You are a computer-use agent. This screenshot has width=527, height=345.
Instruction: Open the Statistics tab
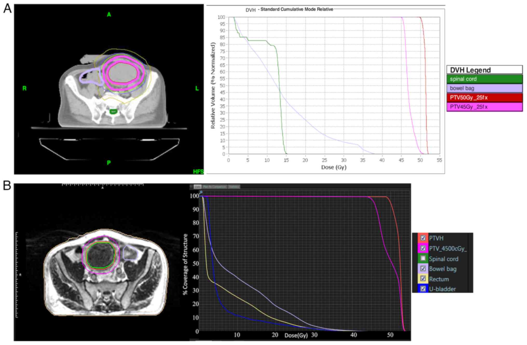[234, 187]
